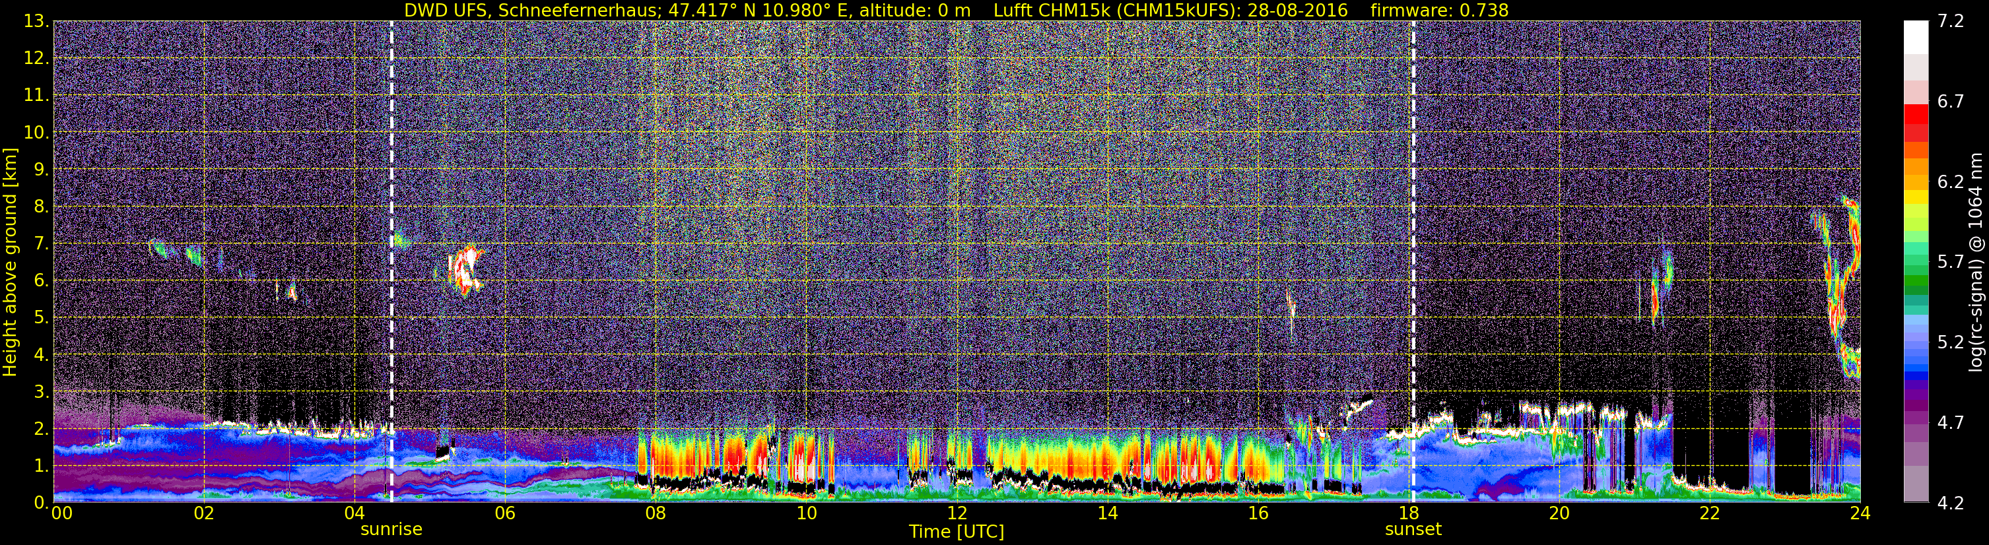The width and height of the screenshot is (1989, 545).
Task: Click 'firmware: 0.738' in the title
Action: (1439, 10)
